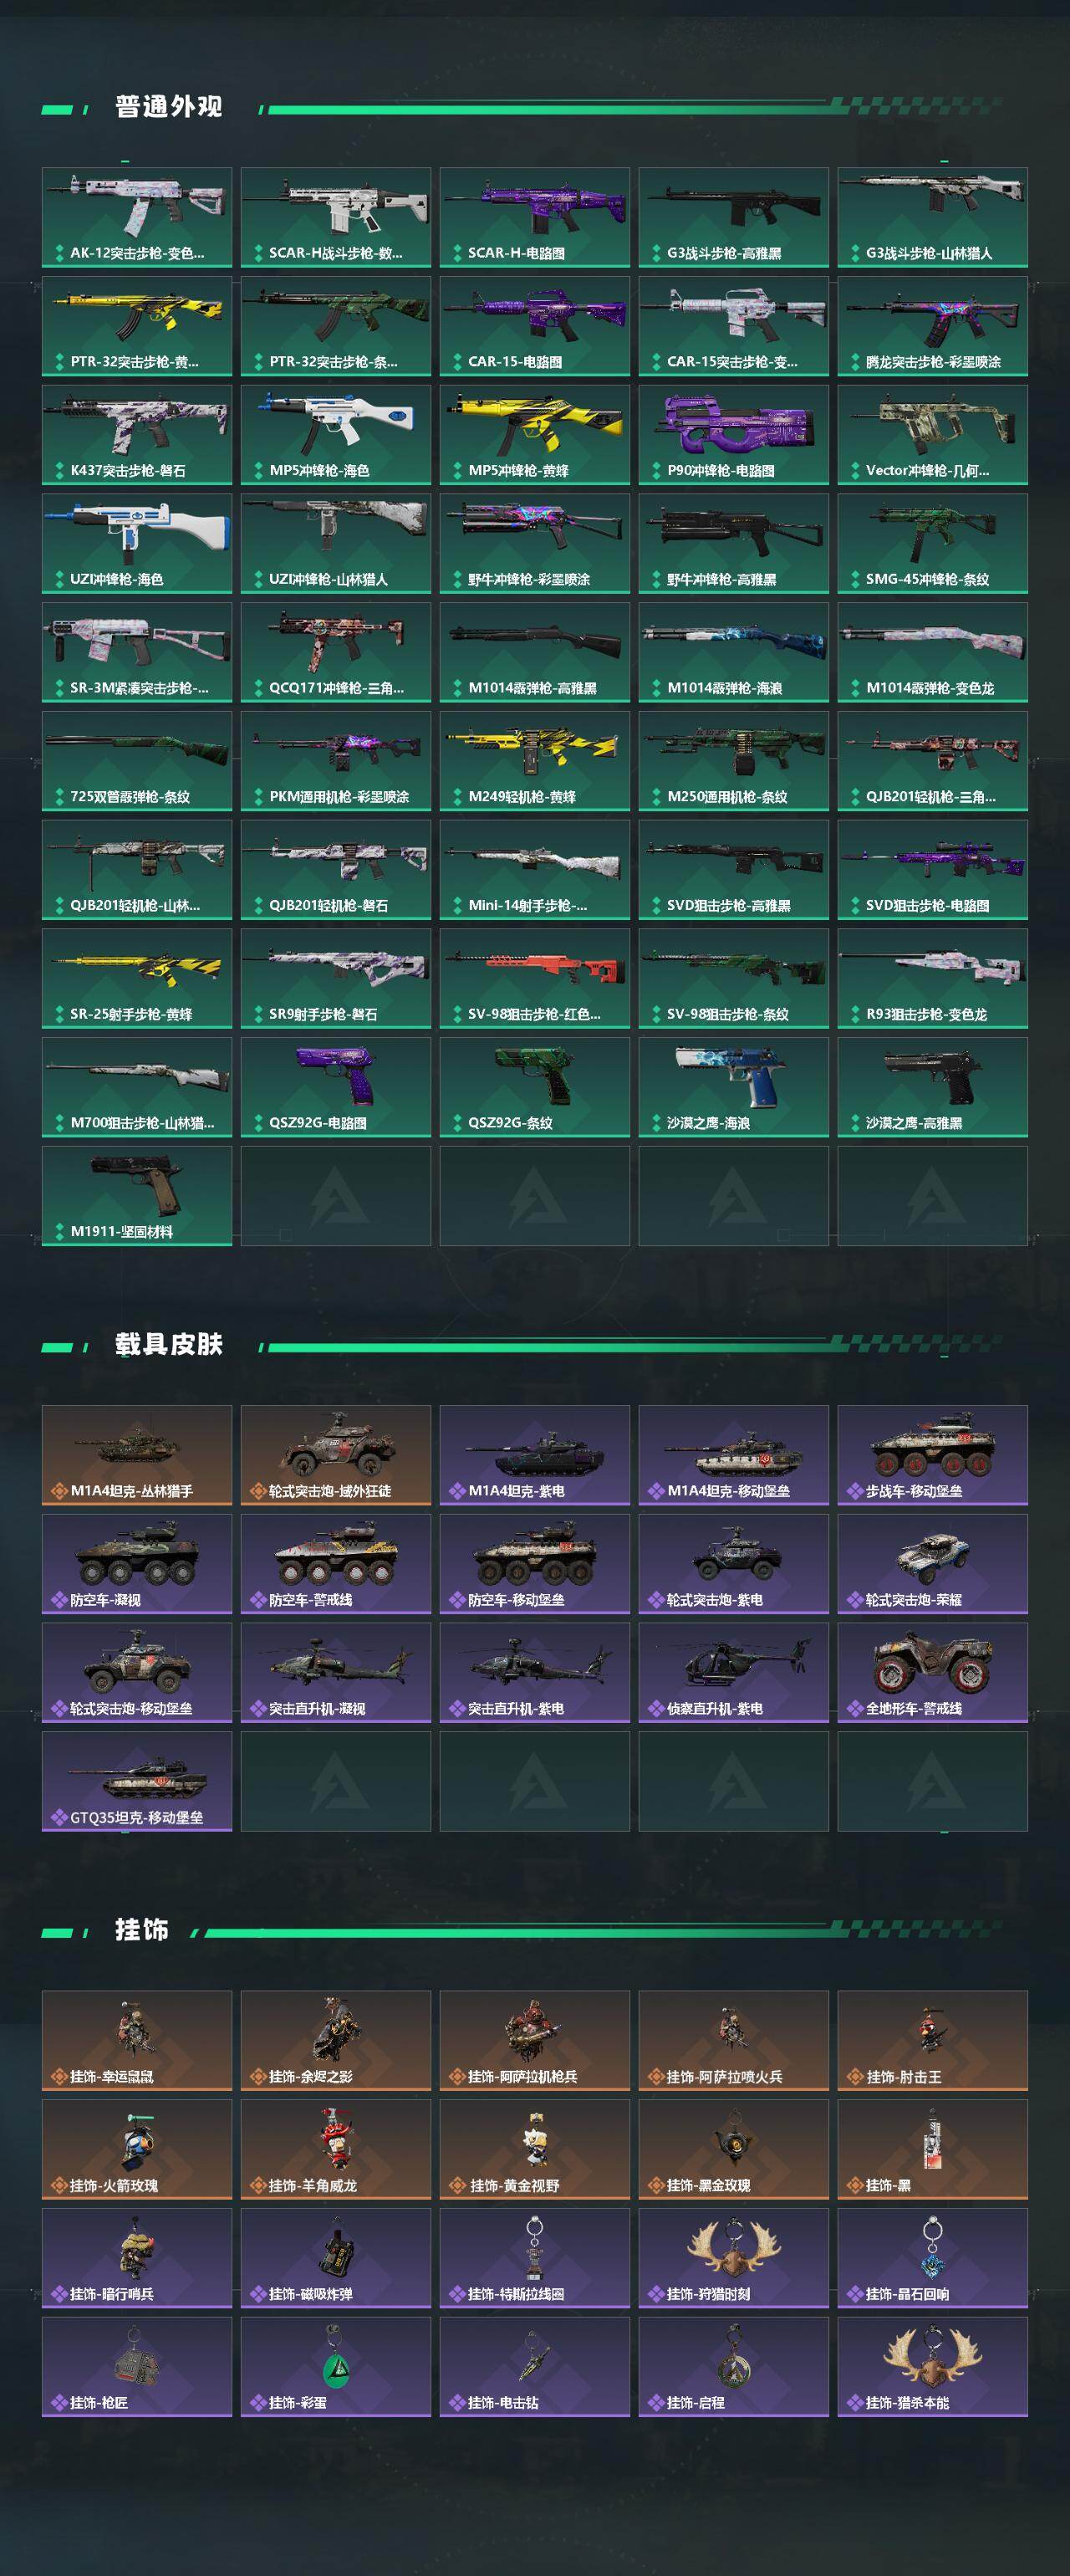Select the UZI冲锋枪-海色 skin
This screenshot has height=2576, width=1070.
coord(137,543)
